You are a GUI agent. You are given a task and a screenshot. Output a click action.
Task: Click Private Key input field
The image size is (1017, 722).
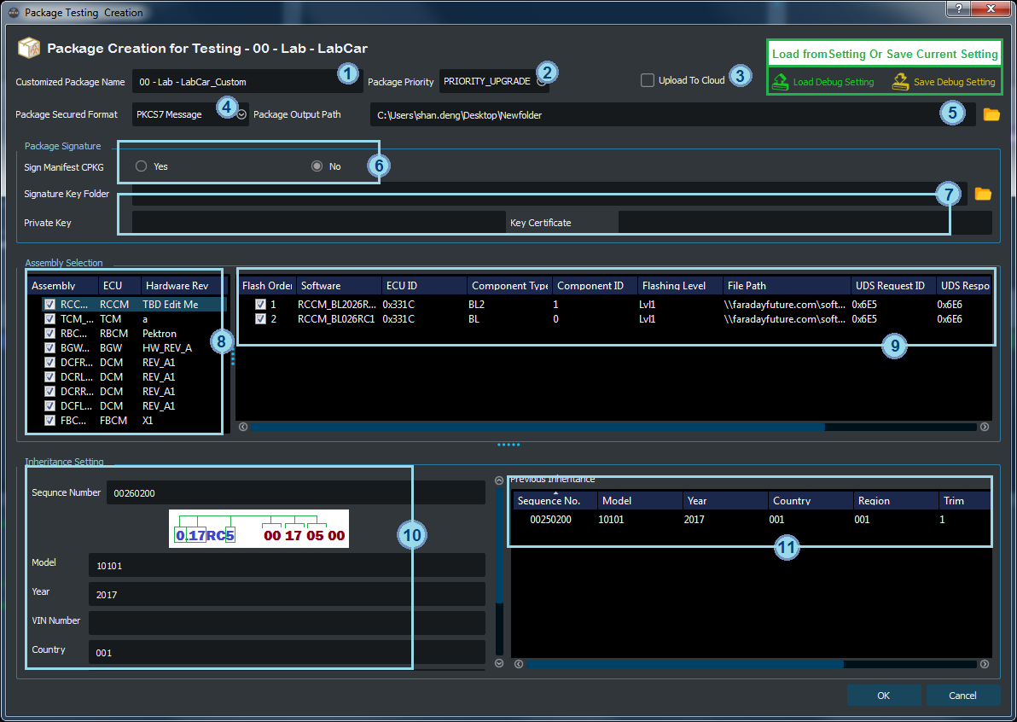click(318, 223)
